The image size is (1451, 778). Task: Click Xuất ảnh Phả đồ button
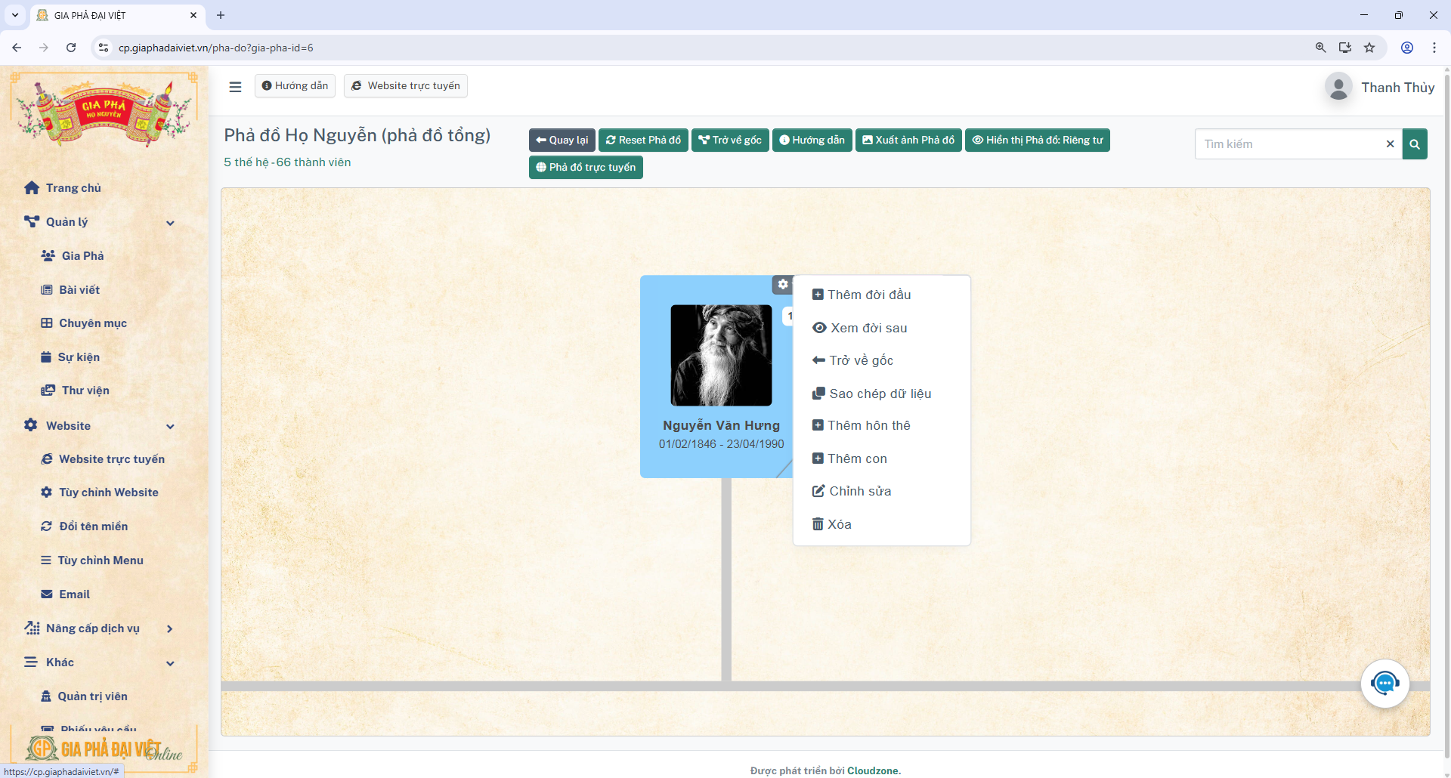(908, 140)
